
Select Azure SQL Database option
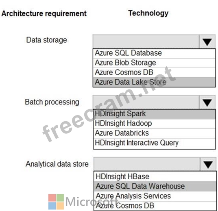click(154, 53)
